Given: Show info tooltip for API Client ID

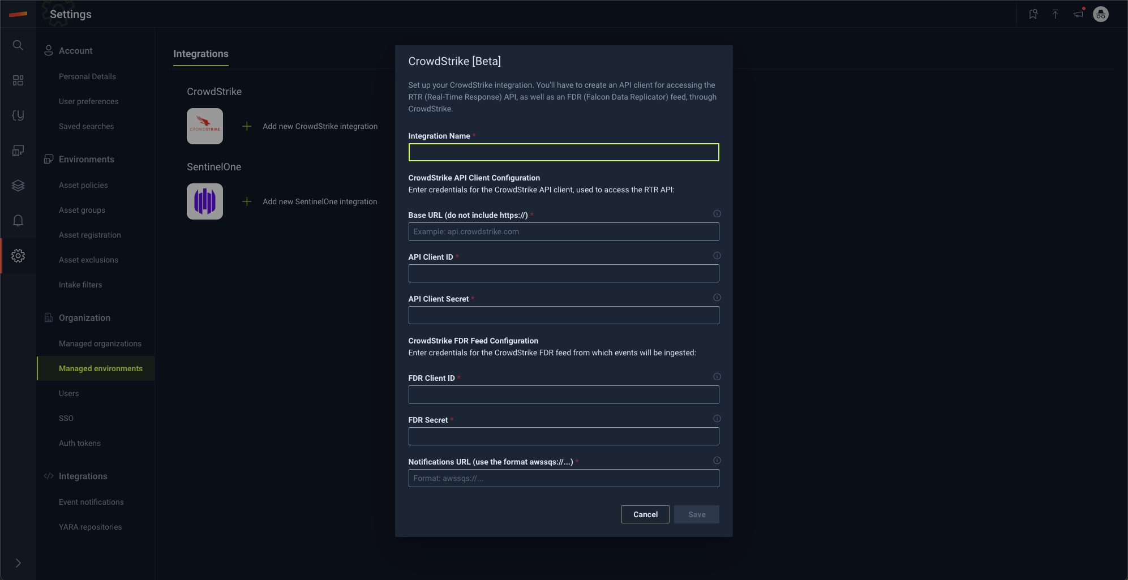Looking at the screenshot, I should click(x=717, y=256).
